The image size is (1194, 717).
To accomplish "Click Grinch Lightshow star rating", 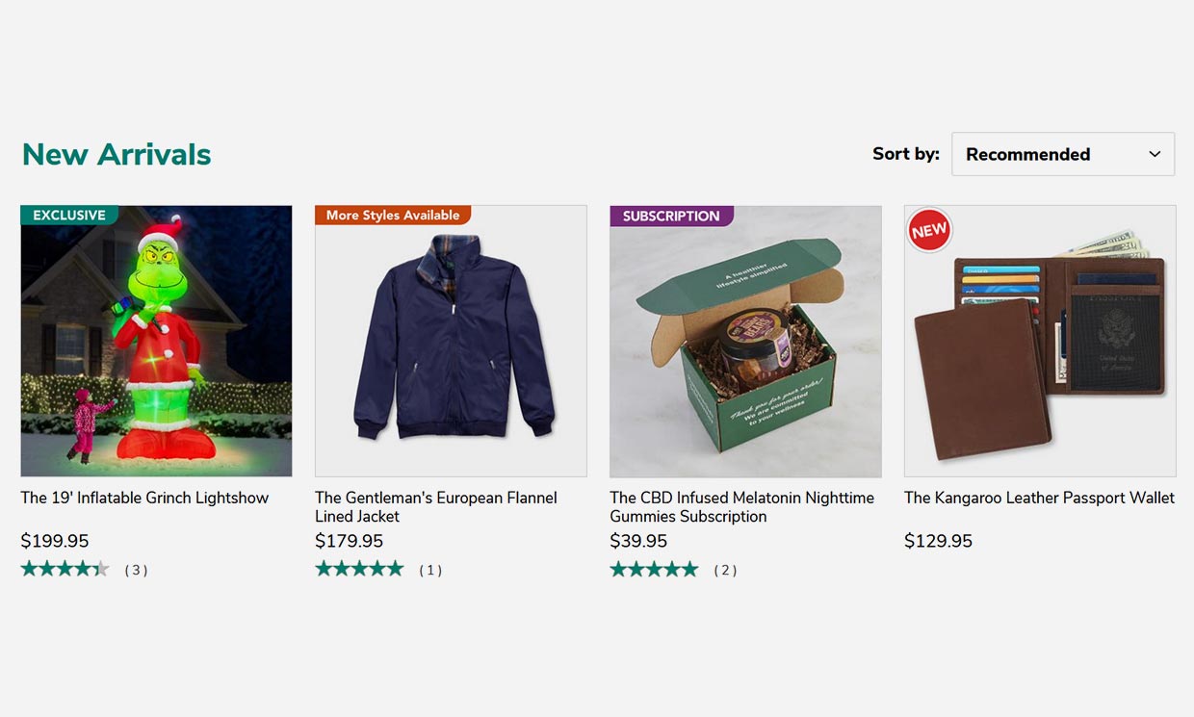I will tap(65, 569).
